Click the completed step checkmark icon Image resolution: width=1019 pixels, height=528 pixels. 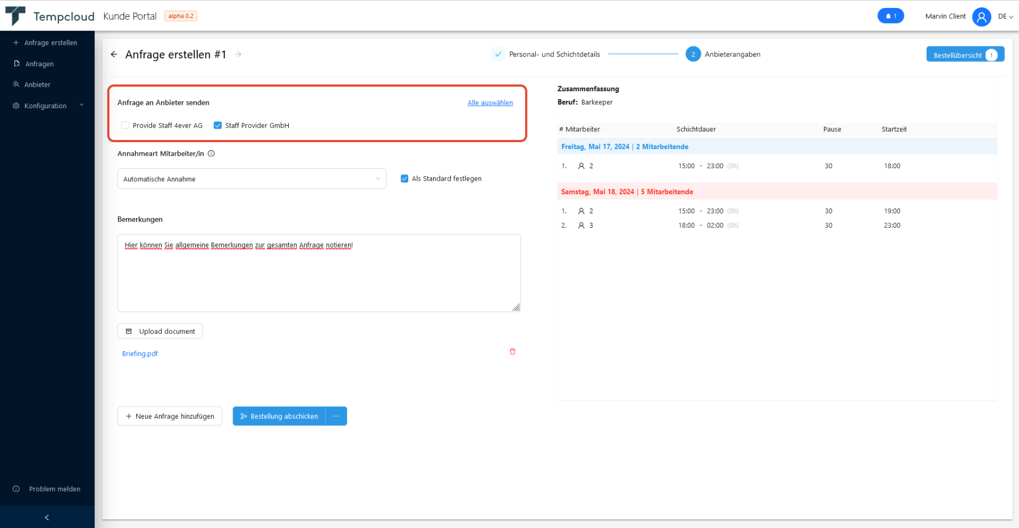pyautogui.click(x=498, y=54)
